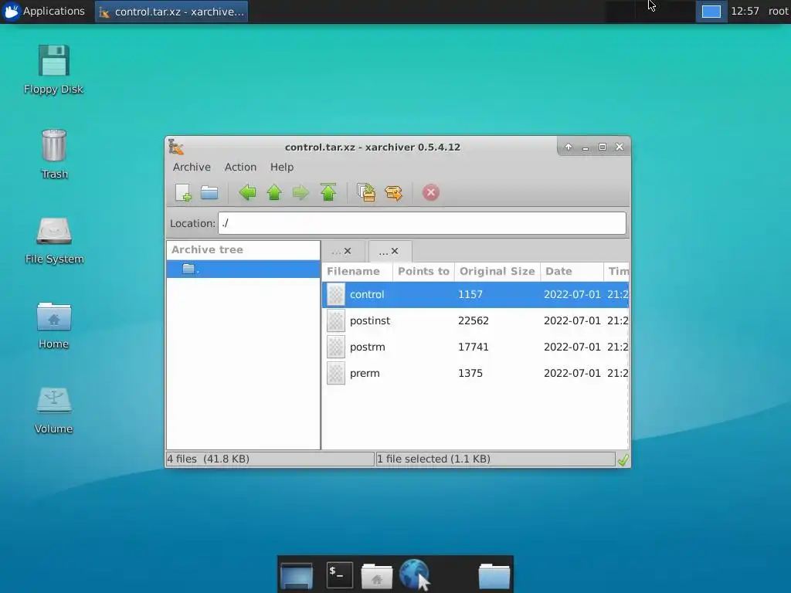The height and width of the screenshot is (593, 791).
Task: Click the '4 files (41.8 KB)' status text
Action: [x=209, y=459]
